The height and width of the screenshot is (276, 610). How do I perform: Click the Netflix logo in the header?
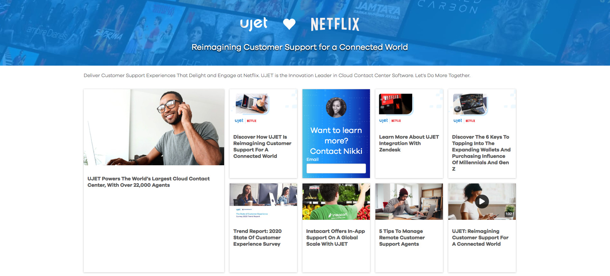tap(335, 24)
